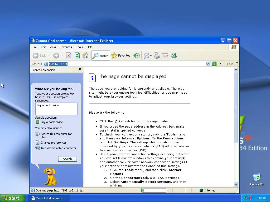Click the green arrow beside sample question
The image size is (270, 202).
click(37, 122)
